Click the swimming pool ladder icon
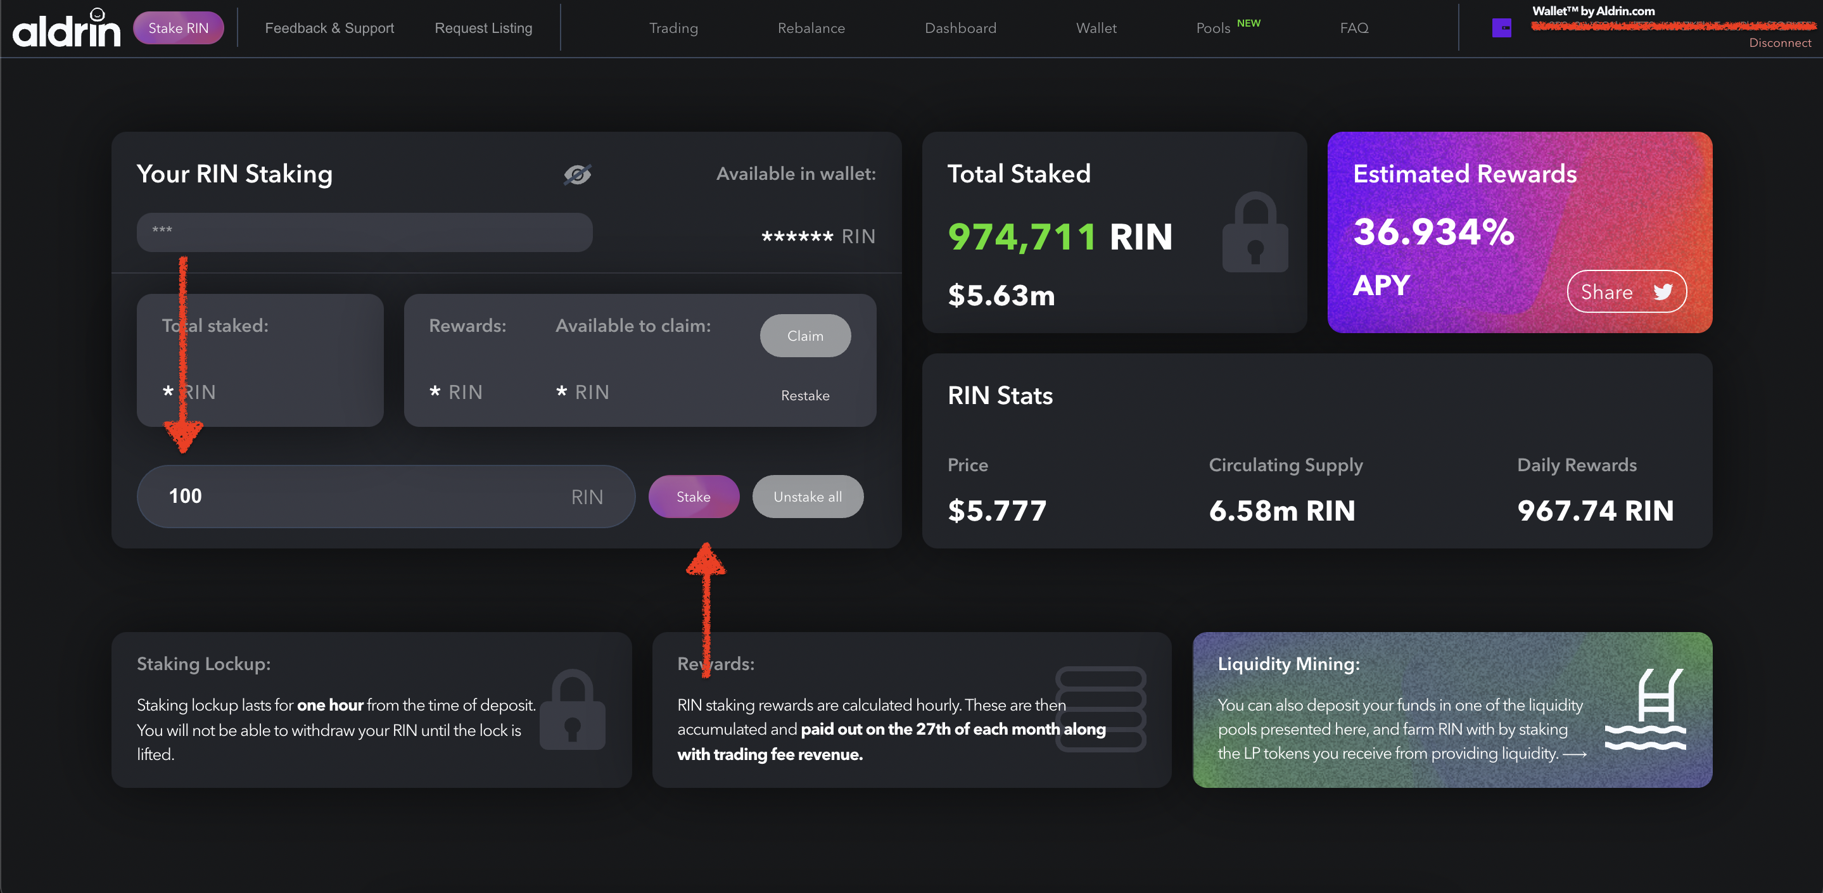The width and height of the screenshot is (1823, 893). click(1646, 709)
